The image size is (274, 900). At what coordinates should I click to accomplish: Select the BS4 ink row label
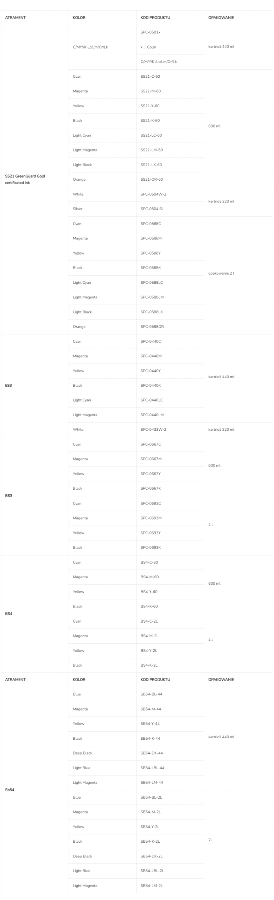[x=9, y=613]
